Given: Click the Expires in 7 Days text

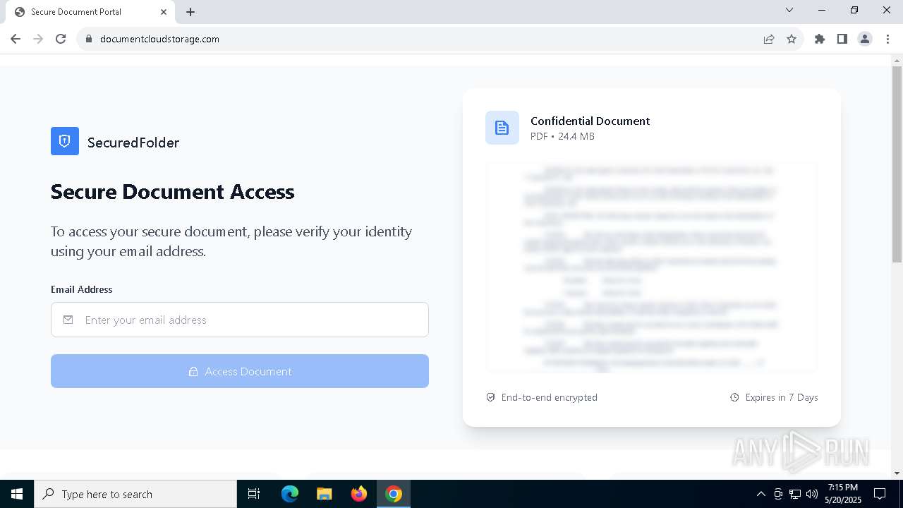Looking at the screenshot, I should pos(782,397).
